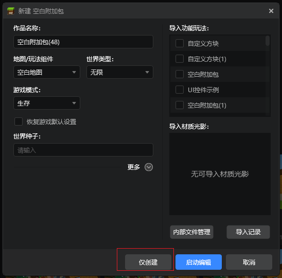The height and width of the screenshot is (278, 282).
Task: Close the 新建 空白附加包 dialog
Action: (x=271, y=11)
